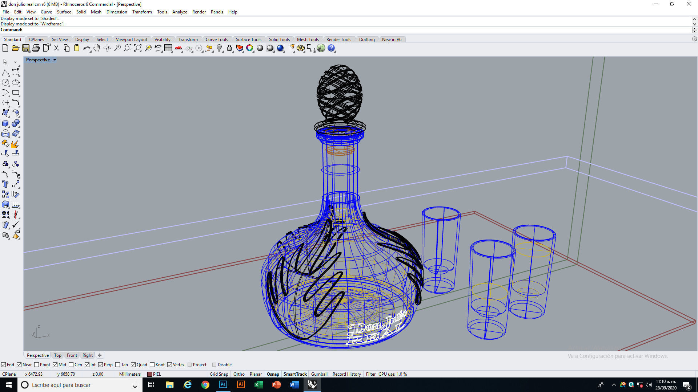Toggle the End osnap checkbox
Screen dimensions: 698x392
point(3,365)
